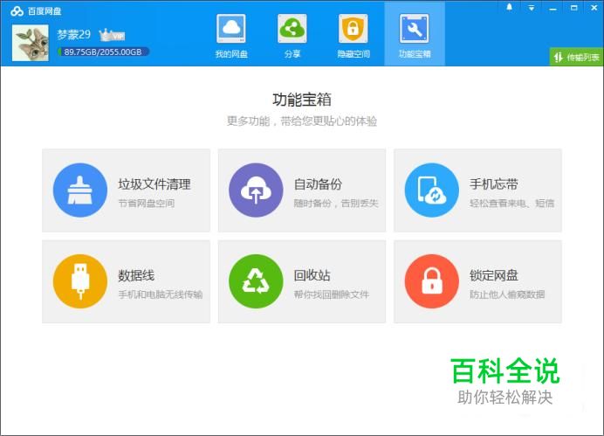Open 手机忘带 title text

(x=494, y=184)
